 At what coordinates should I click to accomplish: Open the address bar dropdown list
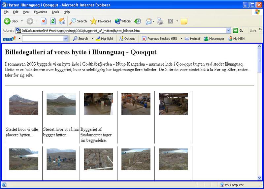[x=228, y=30]
